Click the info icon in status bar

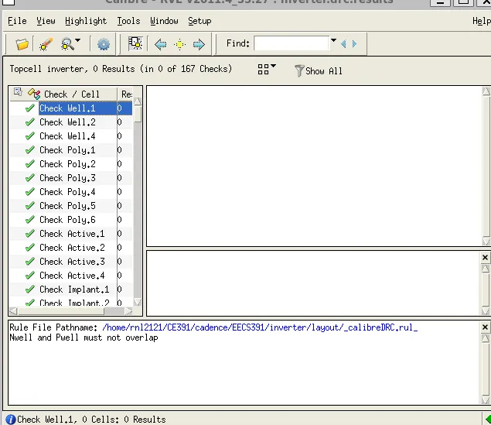click(11, 420)
